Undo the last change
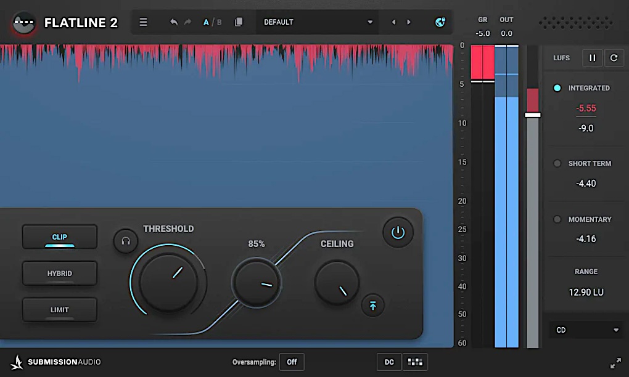This screenshot has width=629, height=377. [173, 22]
